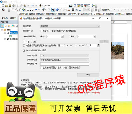
Task: Click the Fixed Zoom Out icon
Action: click(x=31, y=10)
